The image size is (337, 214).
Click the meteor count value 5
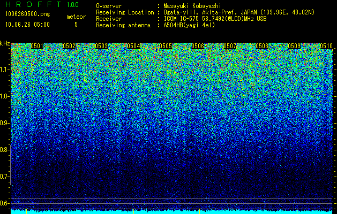pos(76,25)
